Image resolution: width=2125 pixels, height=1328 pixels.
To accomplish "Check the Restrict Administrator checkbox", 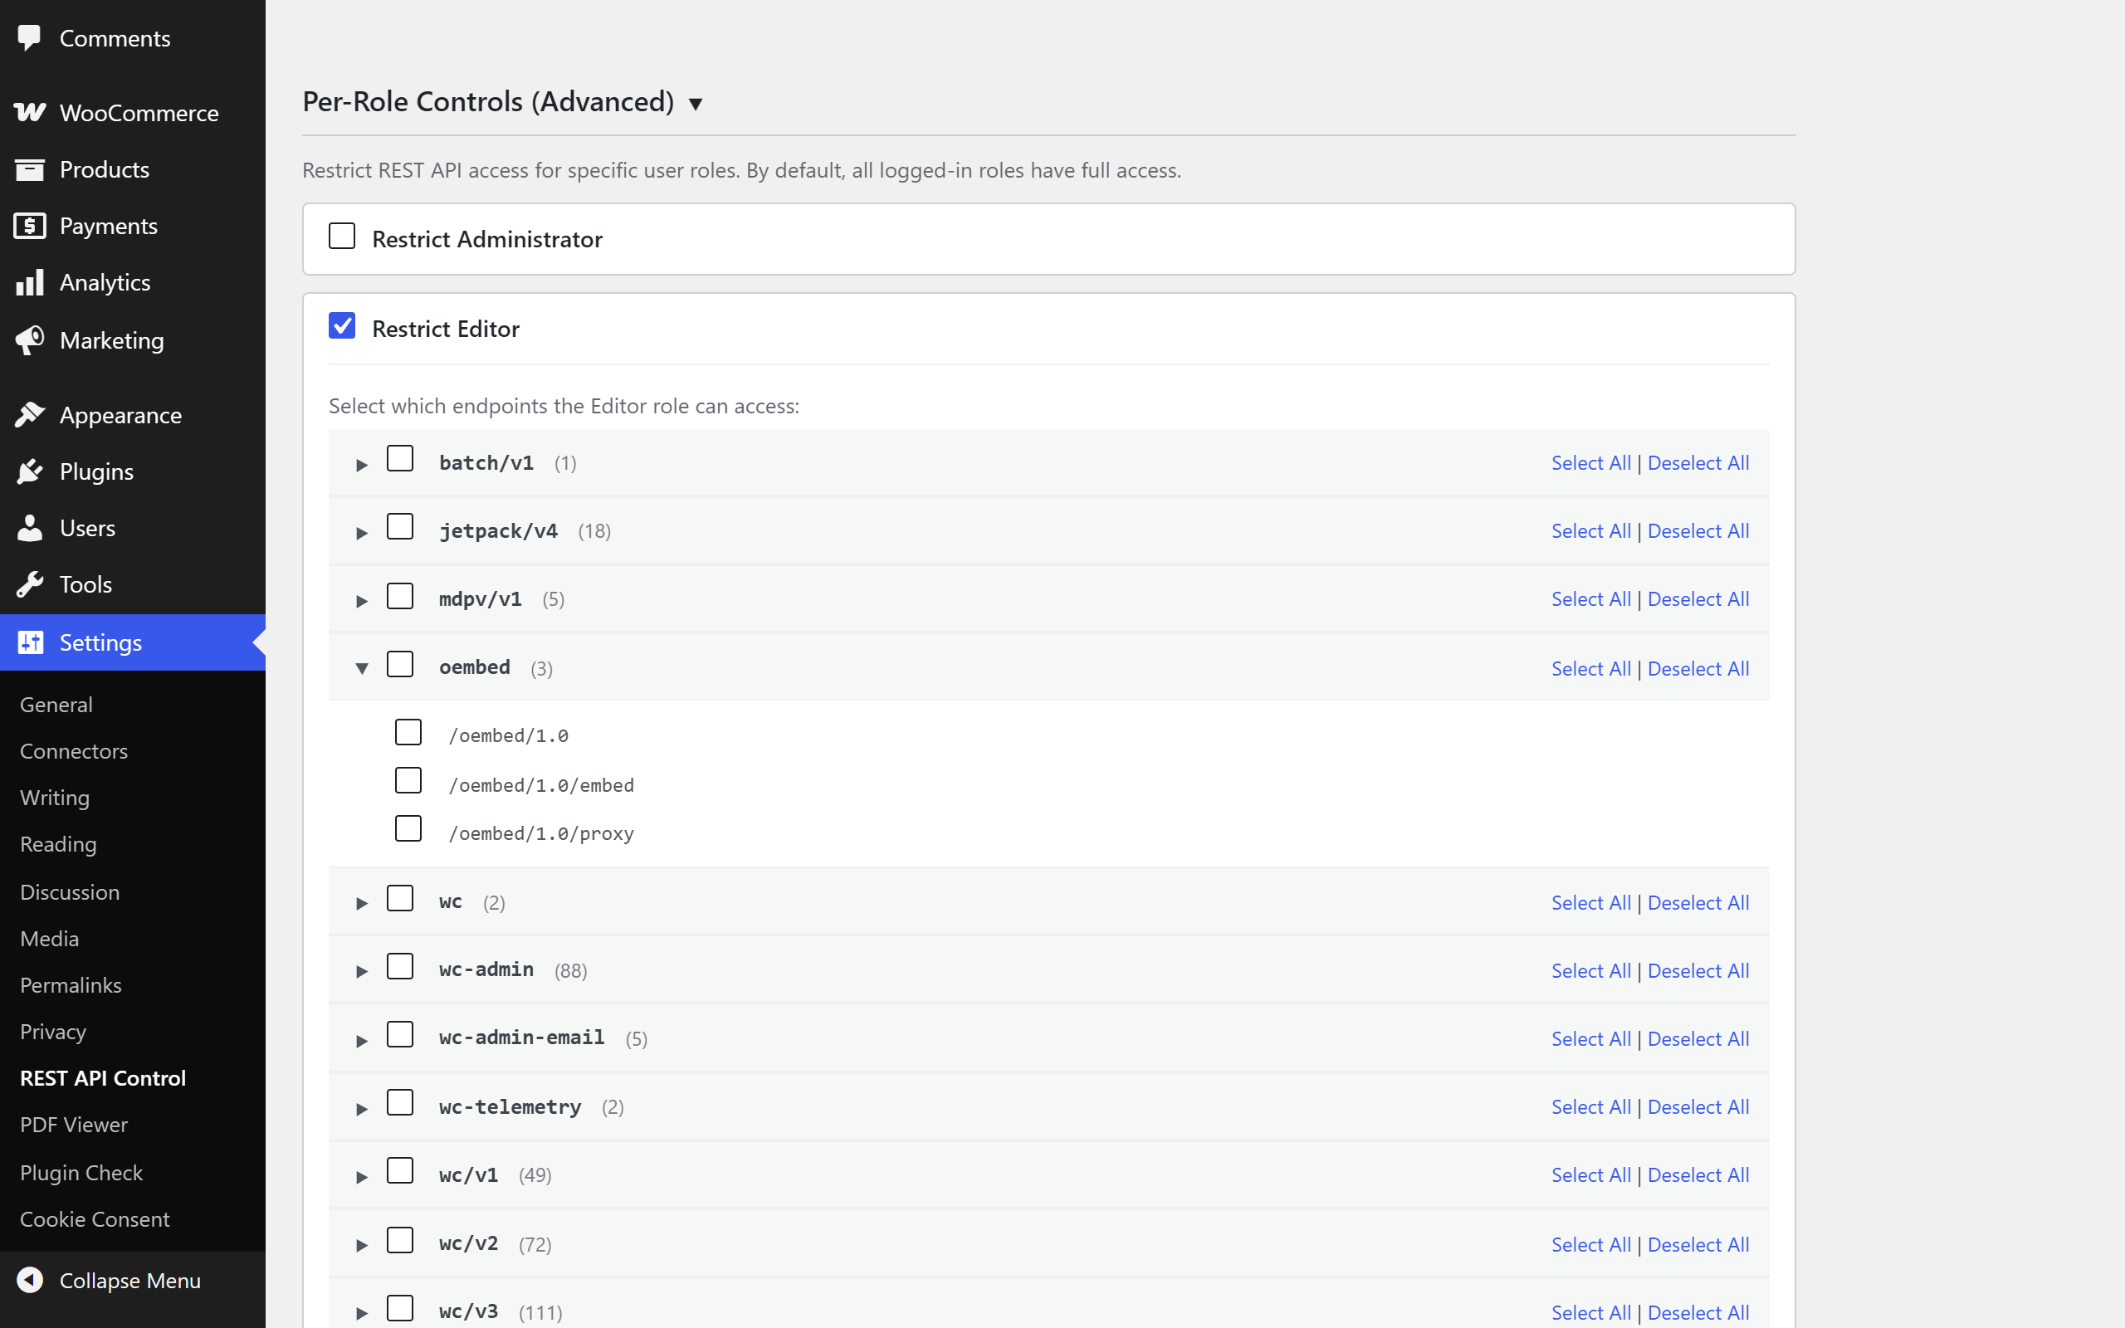I will (342, 237).
